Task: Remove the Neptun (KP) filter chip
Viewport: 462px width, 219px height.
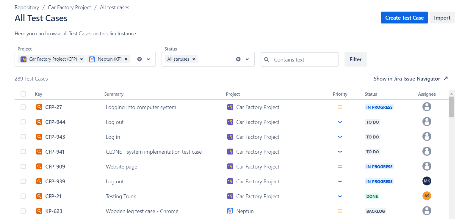Action: [x=126, y=59]
